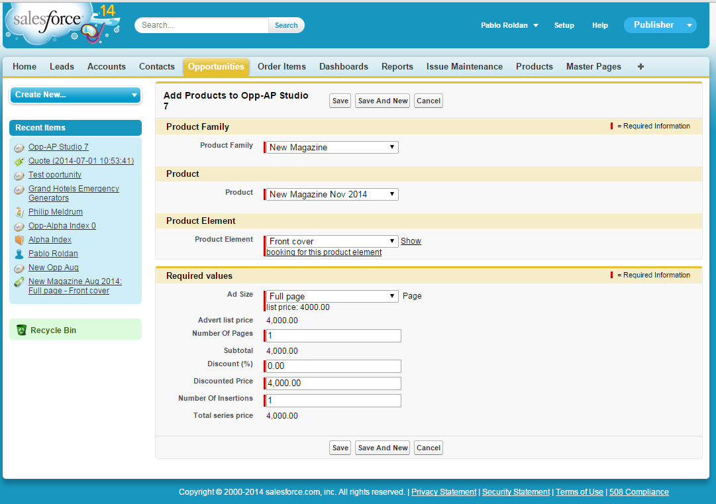Click the Search button

pyautogui.click(x=286, y=25)
